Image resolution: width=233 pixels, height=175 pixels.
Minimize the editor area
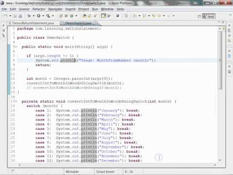(219, 22)
